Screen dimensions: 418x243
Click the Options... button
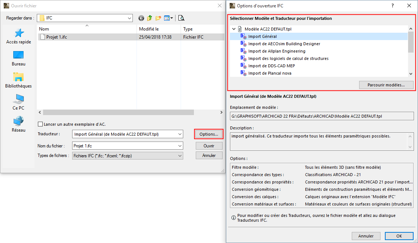click(209, 134)
